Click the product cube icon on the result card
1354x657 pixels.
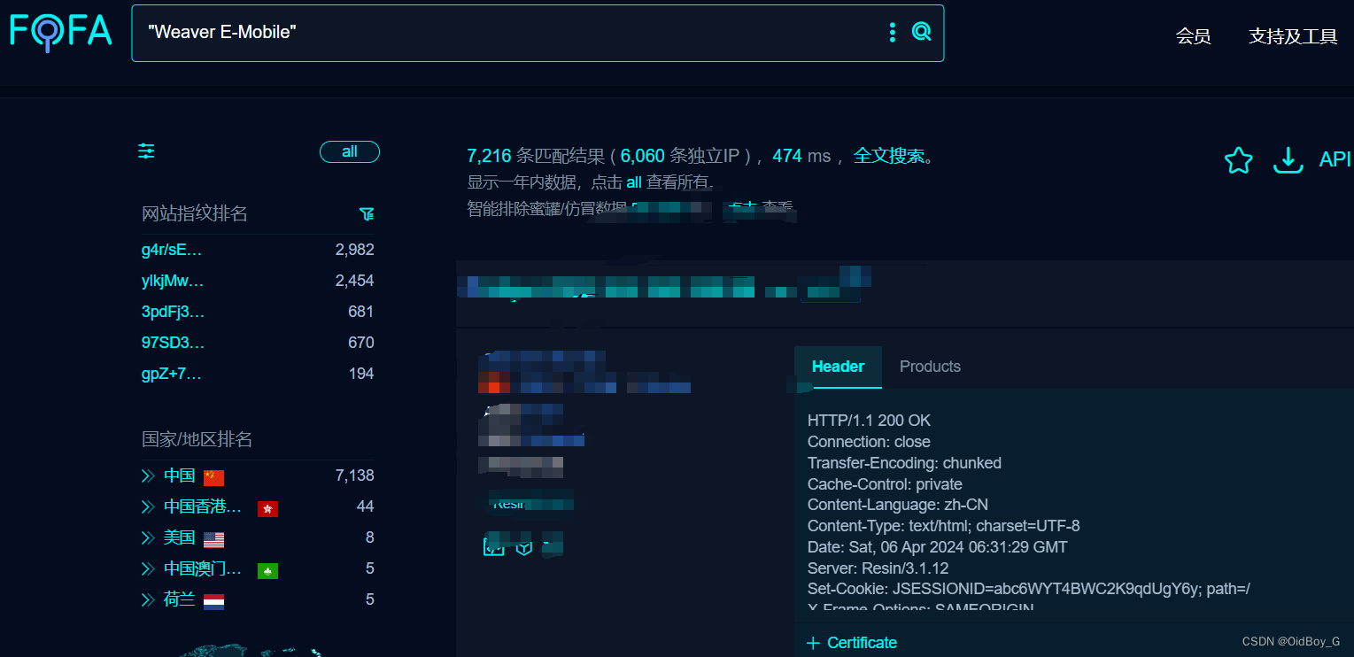pos(522,546)
